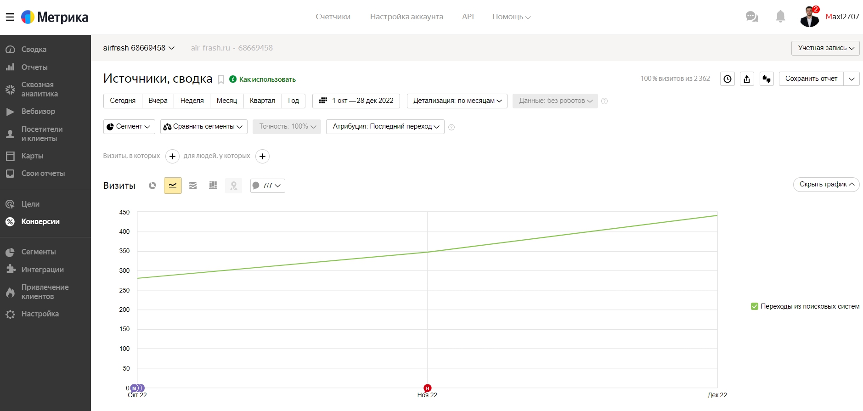The width and height of the screenshot is (863, 411).
Task: Click help icon beside Атрибуция dropdown
Action: click(451, 127)
